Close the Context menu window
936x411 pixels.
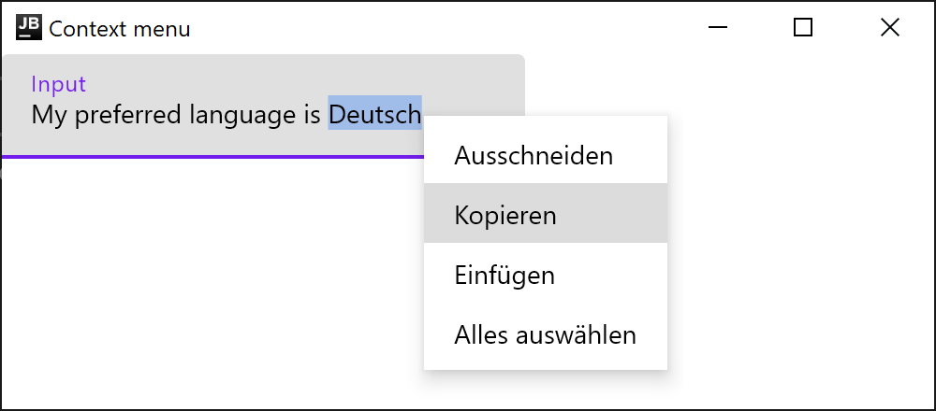tap(889, 28)
